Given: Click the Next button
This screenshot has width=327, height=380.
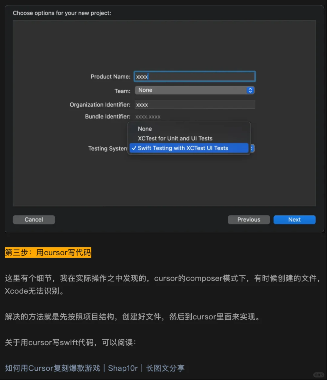Looking at the screenshot, I should coord(294,220).
